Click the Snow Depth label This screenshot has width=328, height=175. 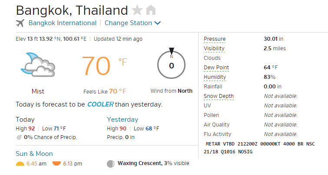tap(219, 96)
